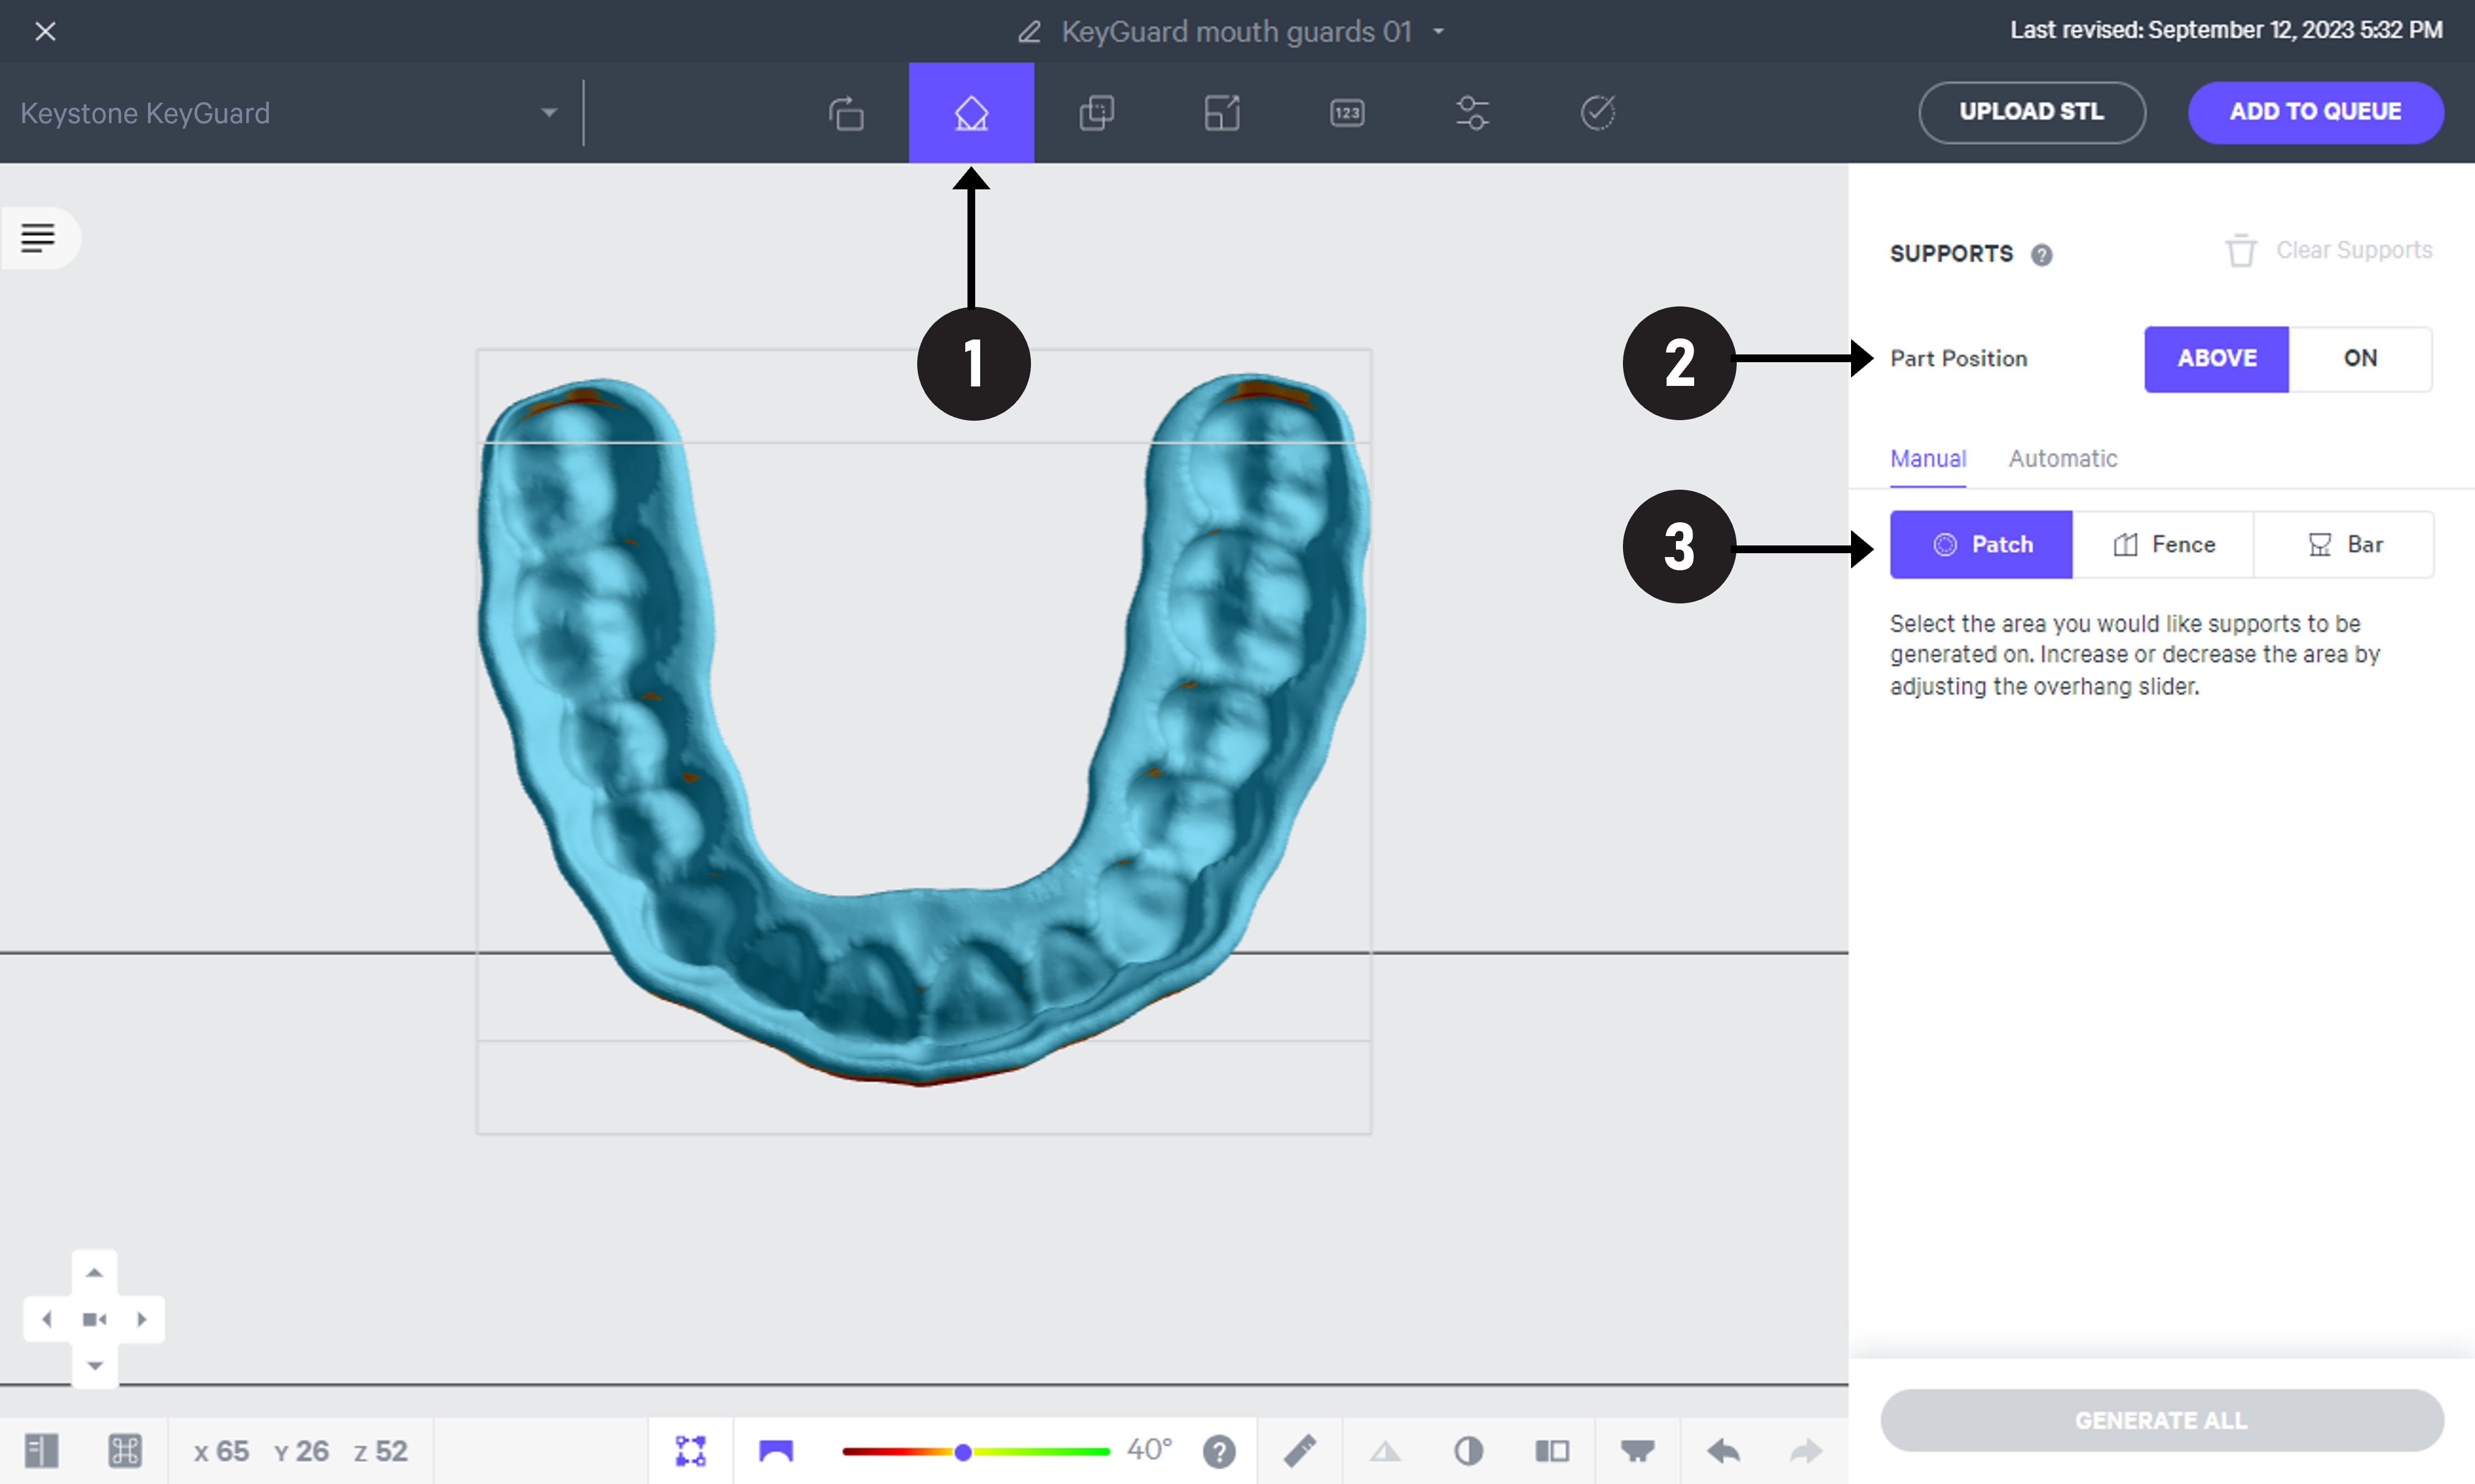Open the Duplicate parts tool

1097,113
